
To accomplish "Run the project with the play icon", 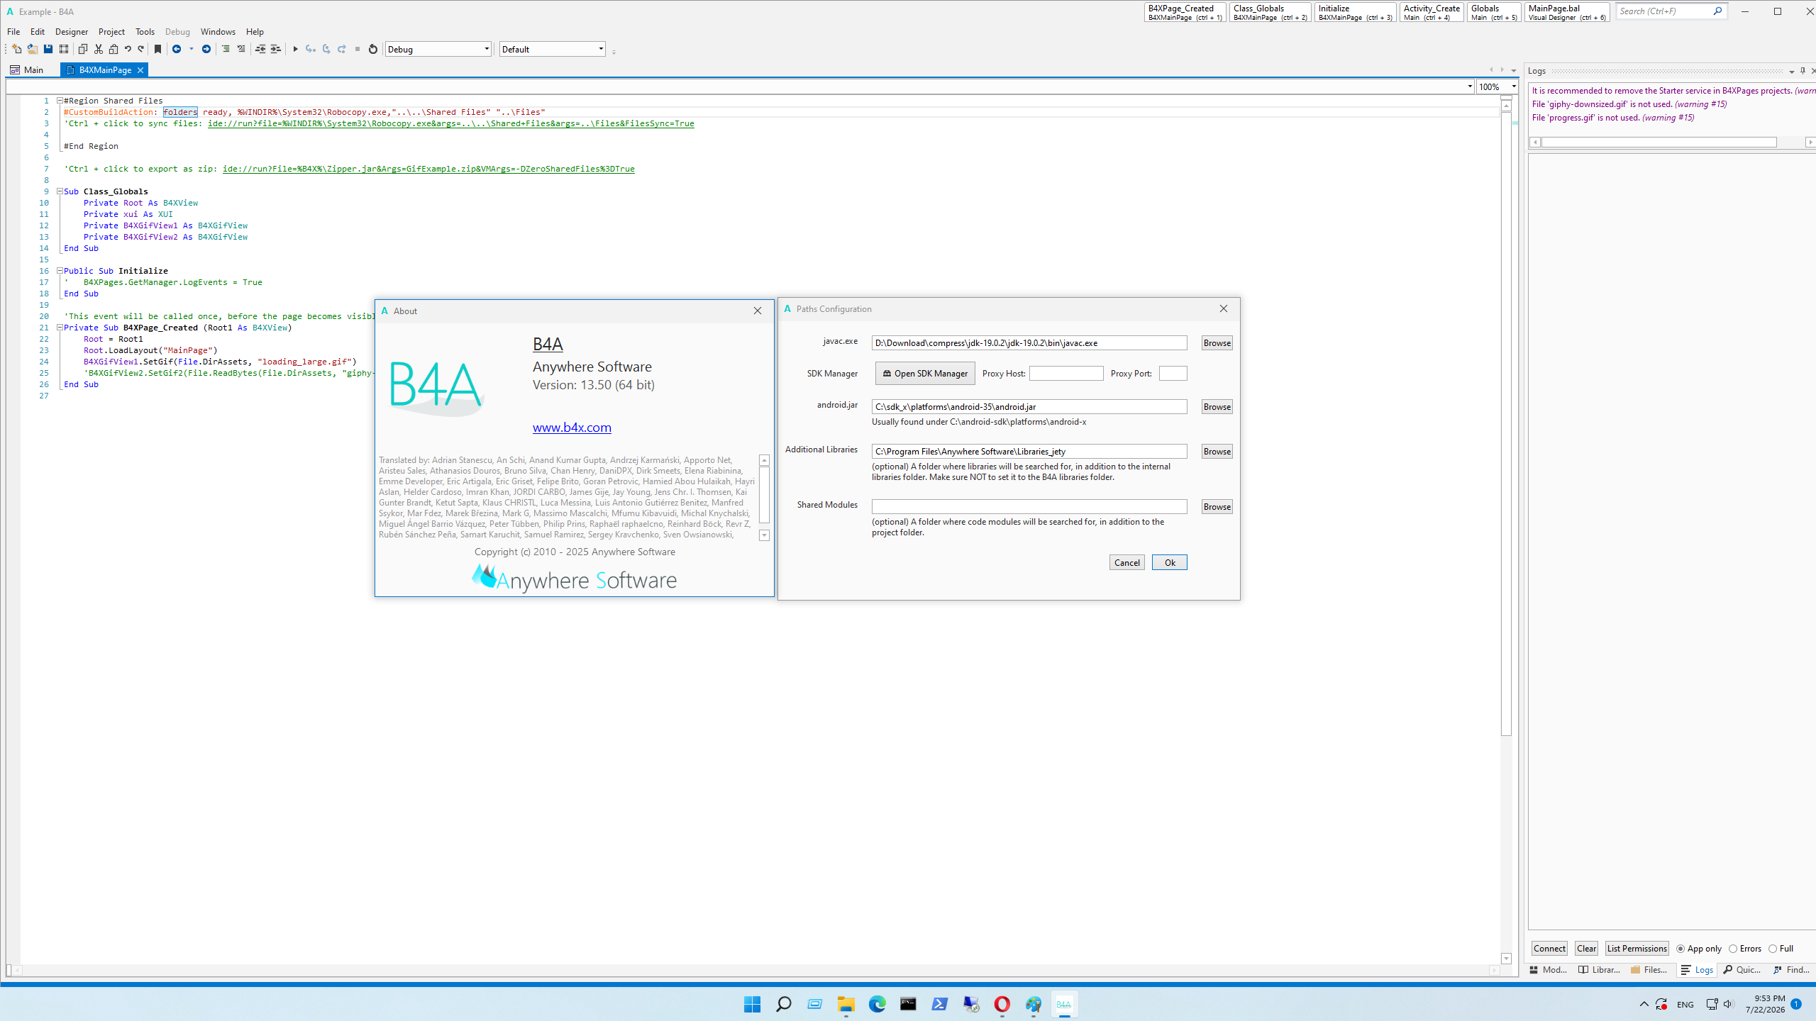I will (295, 49).
